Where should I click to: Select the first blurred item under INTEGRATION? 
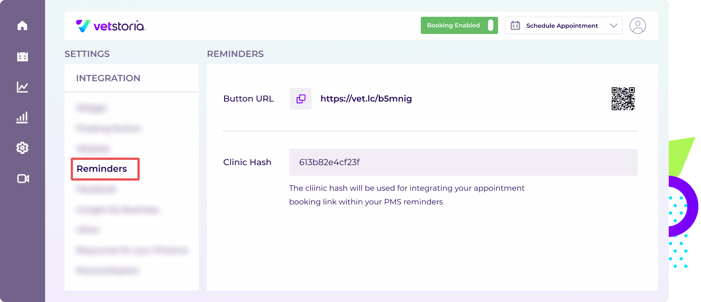[x=91, y=108]
